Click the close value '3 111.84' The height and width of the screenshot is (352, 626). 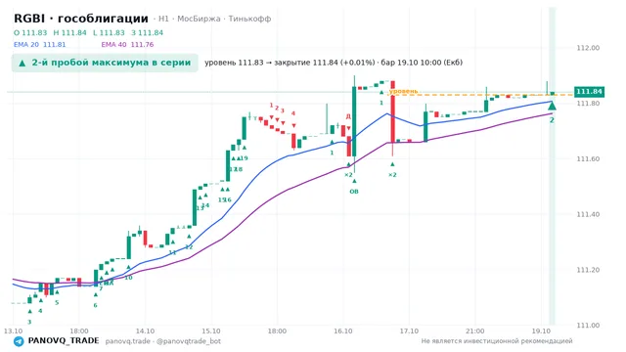pos(148,32)
